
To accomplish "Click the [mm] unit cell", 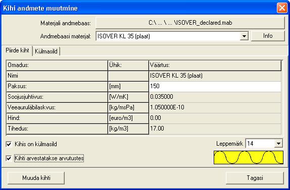I will pos(128,86).
